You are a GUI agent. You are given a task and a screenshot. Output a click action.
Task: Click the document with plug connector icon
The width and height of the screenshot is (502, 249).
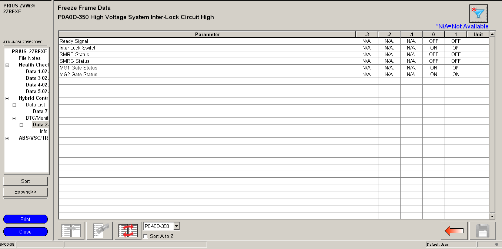pos(100,231)
